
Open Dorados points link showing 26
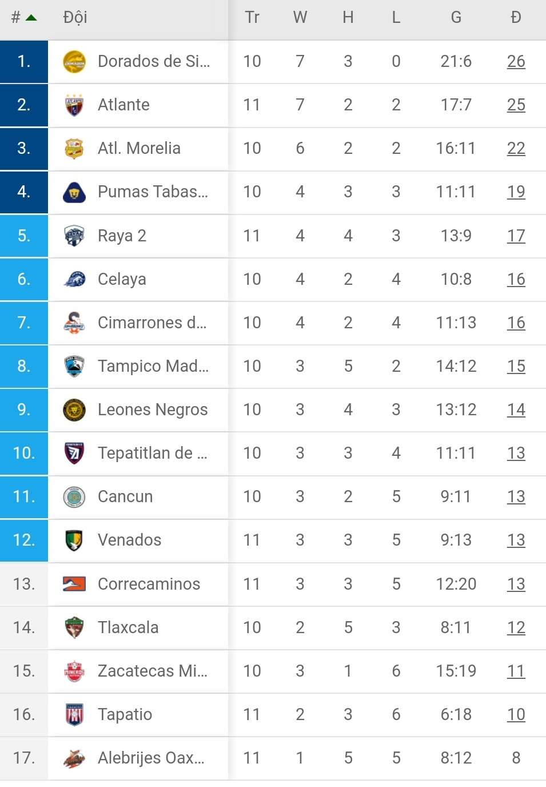tap(516, 62)
